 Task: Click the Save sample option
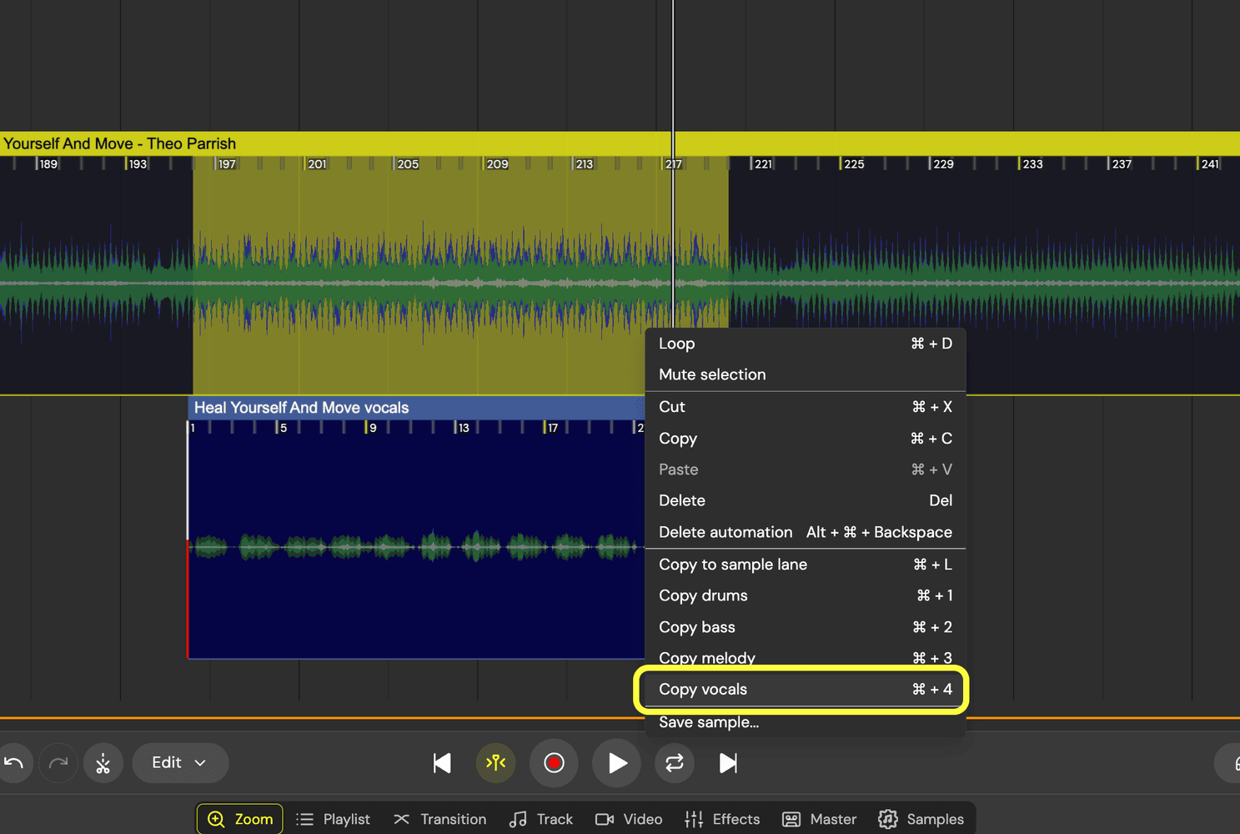coord(709,722)
